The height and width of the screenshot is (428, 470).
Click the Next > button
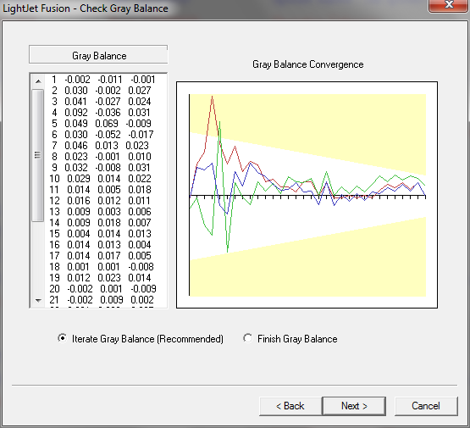pyautogui.click(x=354, y=406)
